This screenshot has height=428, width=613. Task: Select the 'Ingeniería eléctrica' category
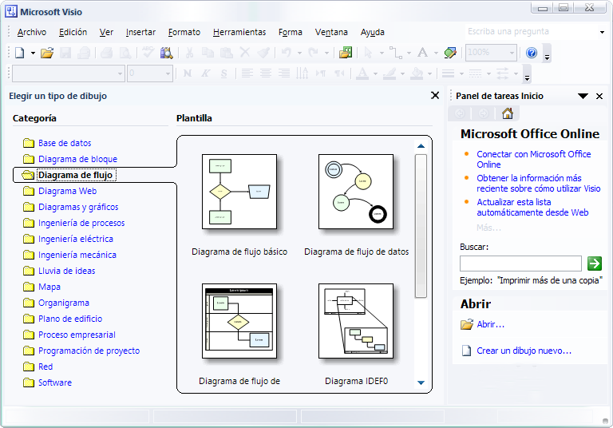[76, 239]
